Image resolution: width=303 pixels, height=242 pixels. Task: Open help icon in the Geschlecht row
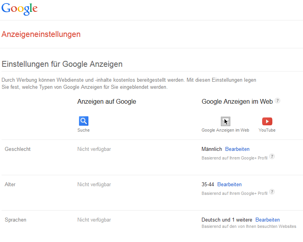[272, 156]
